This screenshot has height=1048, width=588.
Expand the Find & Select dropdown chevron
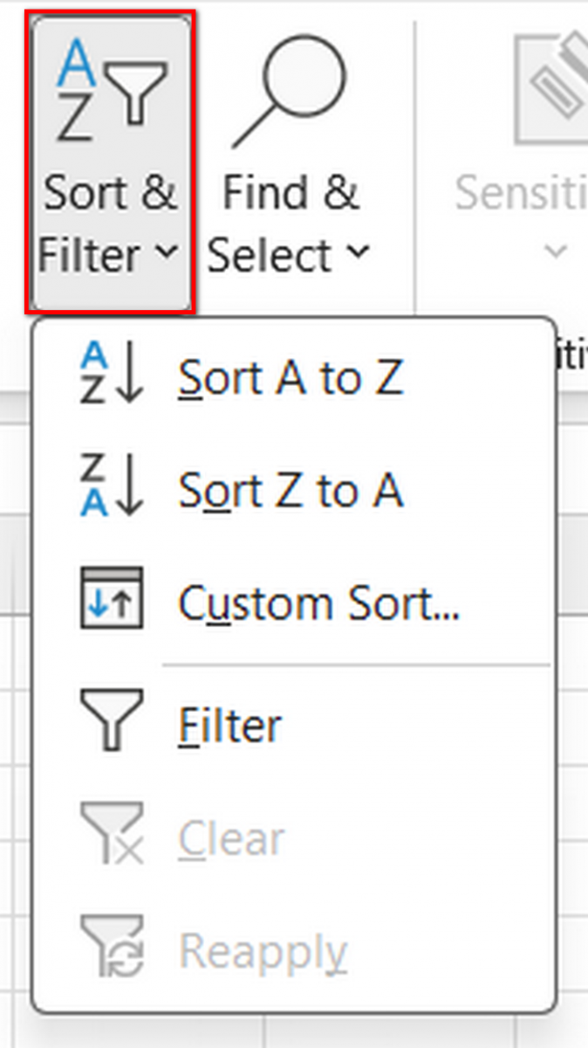(x=358, y=253)
